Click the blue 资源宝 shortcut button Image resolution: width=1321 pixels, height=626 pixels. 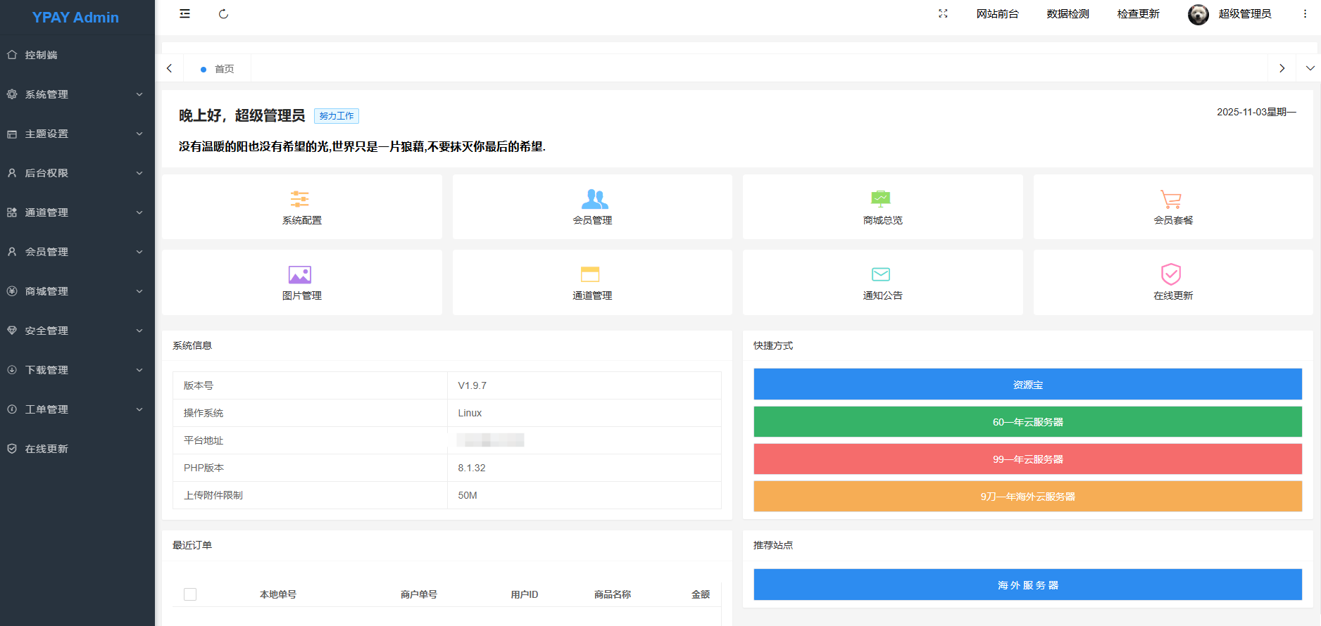1028,385
